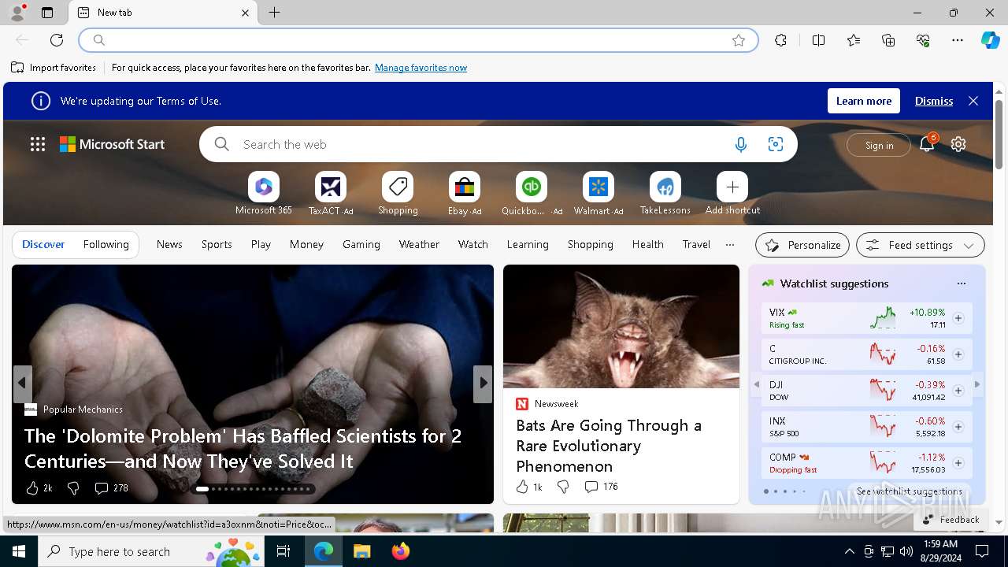Like the Dolomite Problem article
The height and width of the screenshot is (567, 1008).
(x=32, y=488)
